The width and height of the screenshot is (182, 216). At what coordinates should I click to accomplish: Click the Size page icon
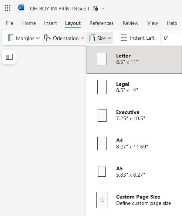click(x=92, y=38)
